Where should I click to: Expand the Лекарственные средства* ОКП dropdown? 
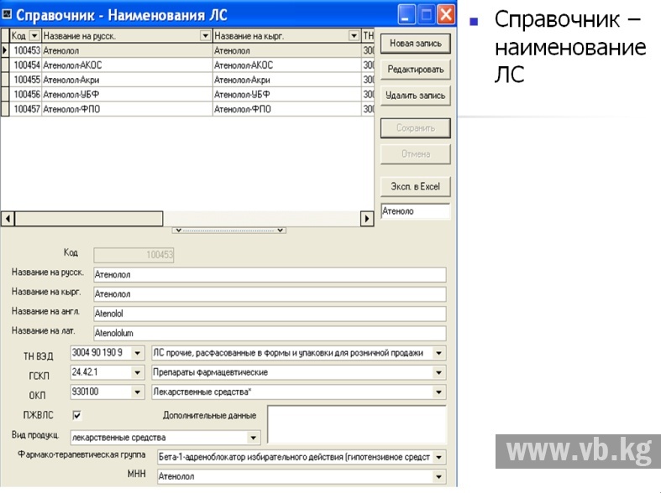click(438, 392)
